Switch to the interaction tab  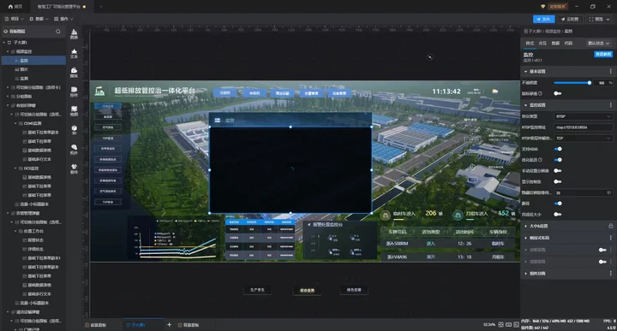click(542, 43)
